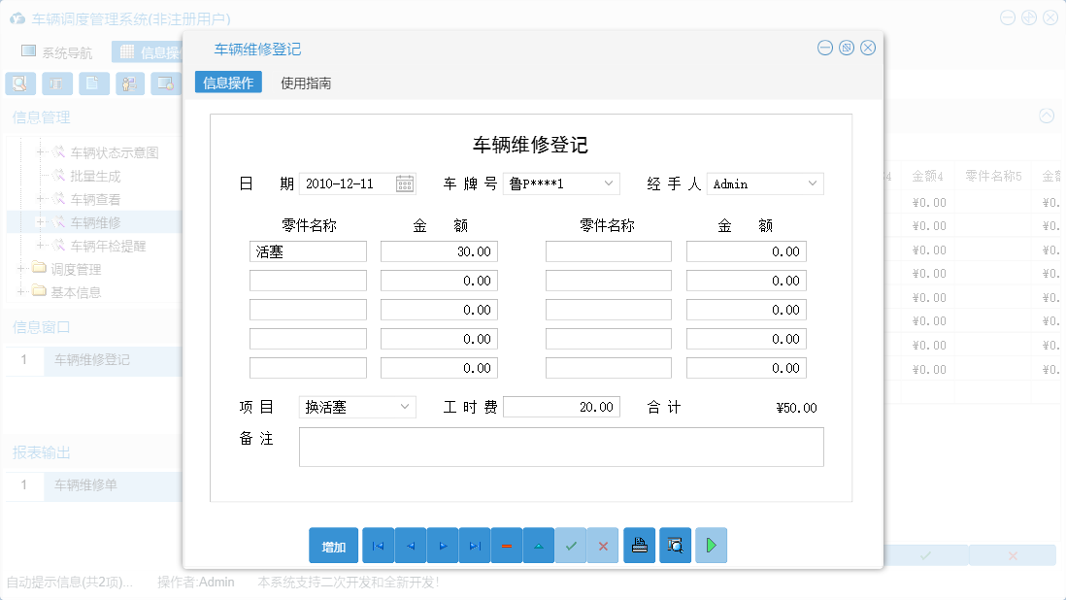1066x600 pixels.
Task: Confirm changes with the green check icon
Action: pos(571,545)
